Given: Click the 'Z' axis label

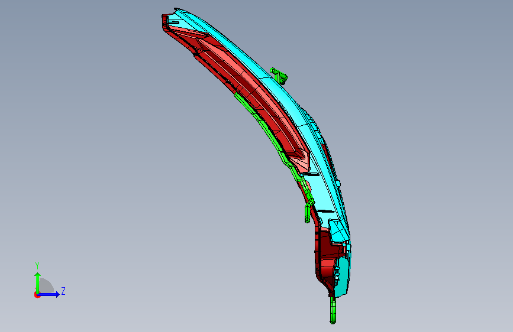Looking at the screenshot, I should click(x=63, y=291).
